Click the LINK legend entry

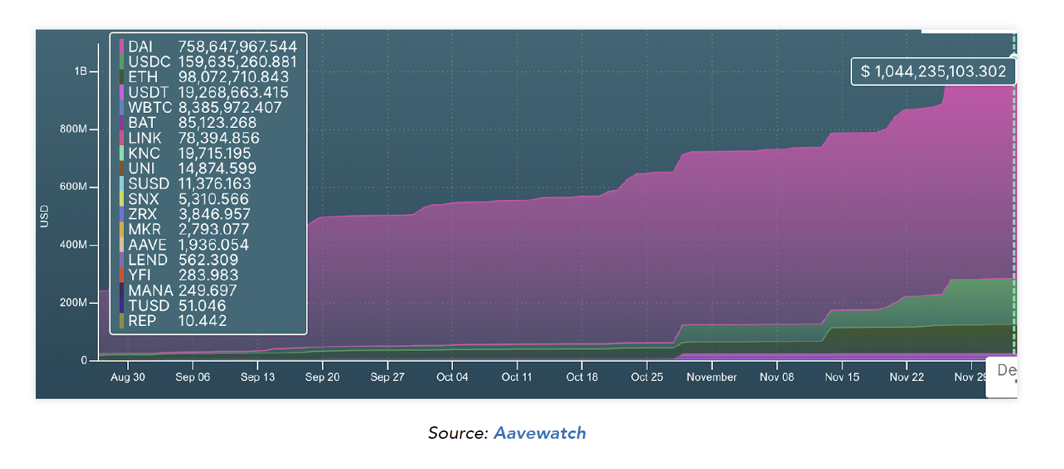tap(189, 138)
